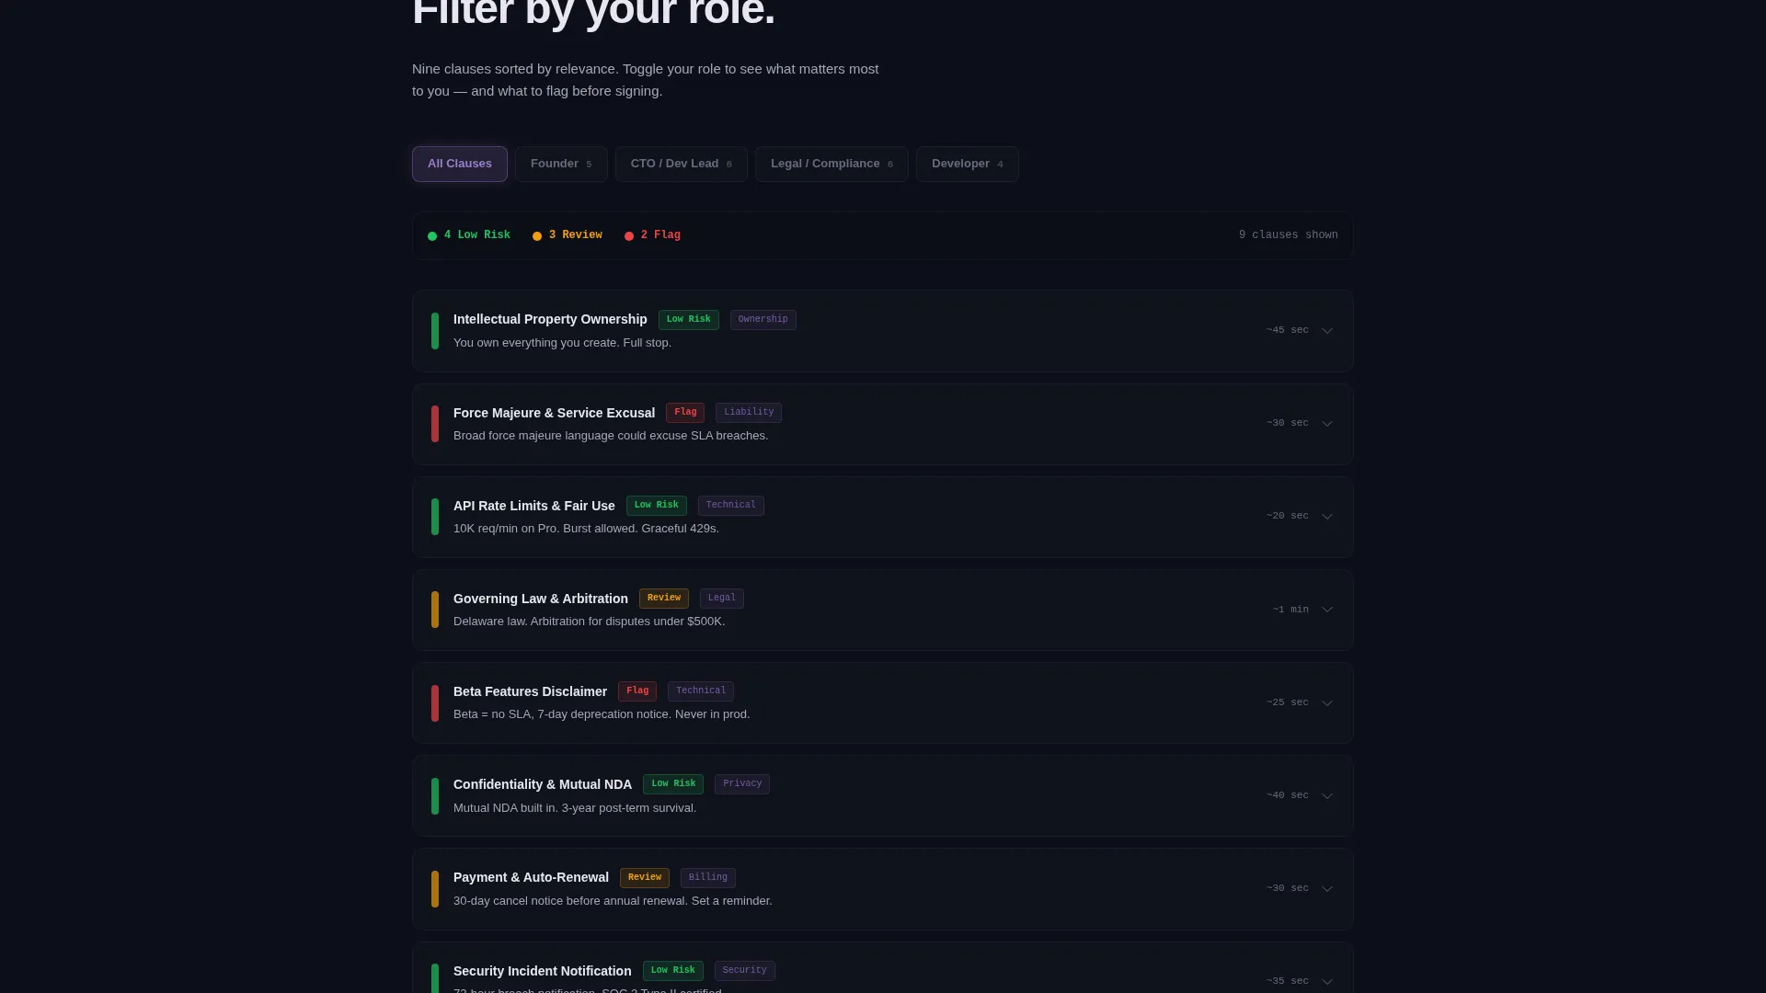Expand Security Incident Notification chevron
This screenshot has width=1766, height=993.
coord(1327,981)
